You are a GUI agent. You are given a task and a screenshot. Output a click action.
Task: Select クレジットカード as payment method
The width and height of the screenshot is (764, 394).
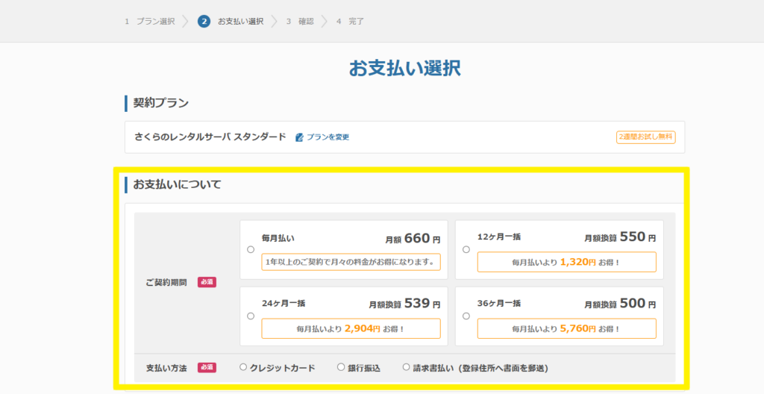pos(243,367)
